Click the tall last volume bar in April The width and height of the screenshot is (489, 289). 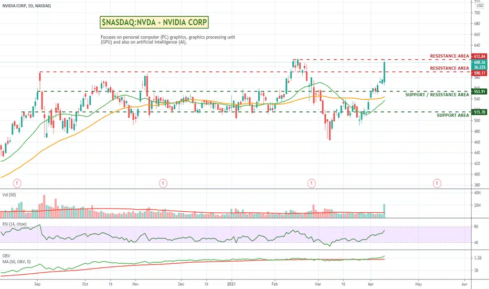click(384, 211)
